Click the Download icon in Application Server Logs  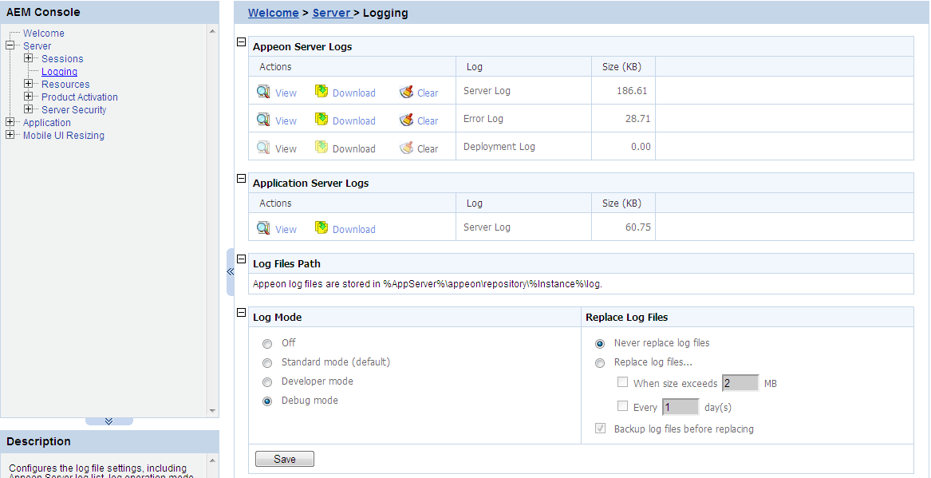point(322,228)
